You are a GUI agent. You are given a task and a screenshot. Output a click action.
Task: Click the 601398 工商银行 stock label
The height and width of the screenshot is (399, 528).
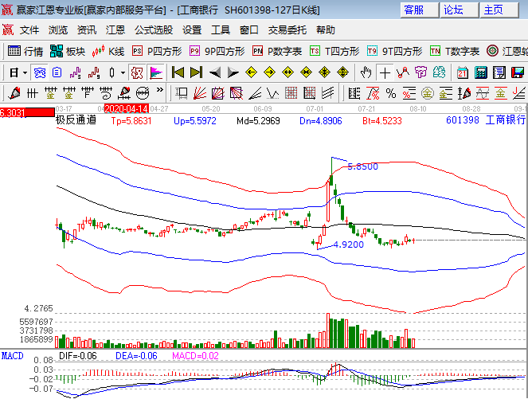pos(486,120)
